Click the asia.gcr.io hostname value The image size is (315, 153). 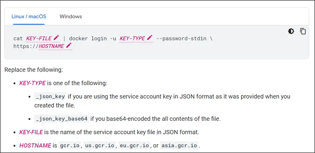[x=179, y=146]
